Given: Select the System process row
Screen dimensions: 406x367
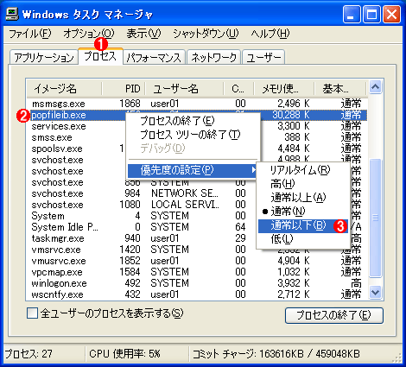Looking at the screenshot, I should click(197, 216).
